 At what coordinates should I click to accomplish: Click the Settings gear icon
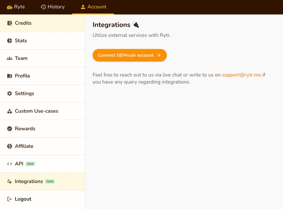point(10,94)
